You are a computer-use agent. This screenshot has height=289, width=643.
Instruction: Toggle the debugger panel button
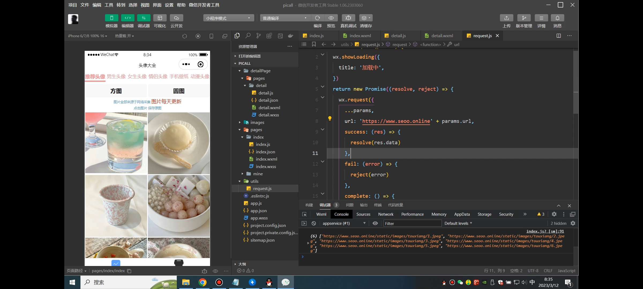point(144,18)
